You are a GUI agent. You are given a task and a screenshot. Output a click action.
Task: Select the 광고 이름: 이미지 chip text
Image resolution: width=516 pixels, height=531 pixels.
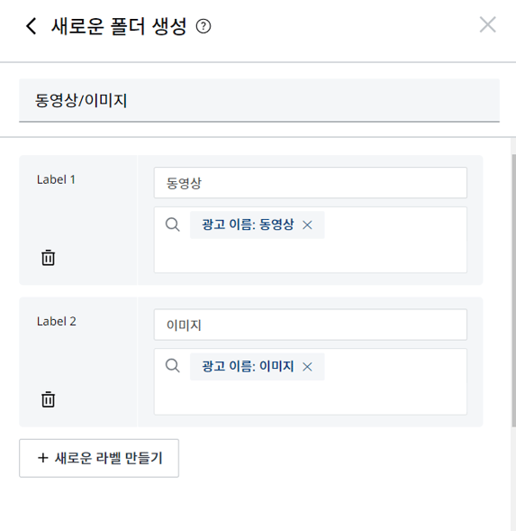pos(248,366)
